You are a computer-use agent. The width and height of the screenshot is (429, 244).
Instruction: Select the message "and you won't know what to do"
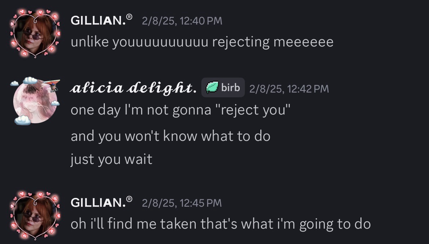coord(170,136)
